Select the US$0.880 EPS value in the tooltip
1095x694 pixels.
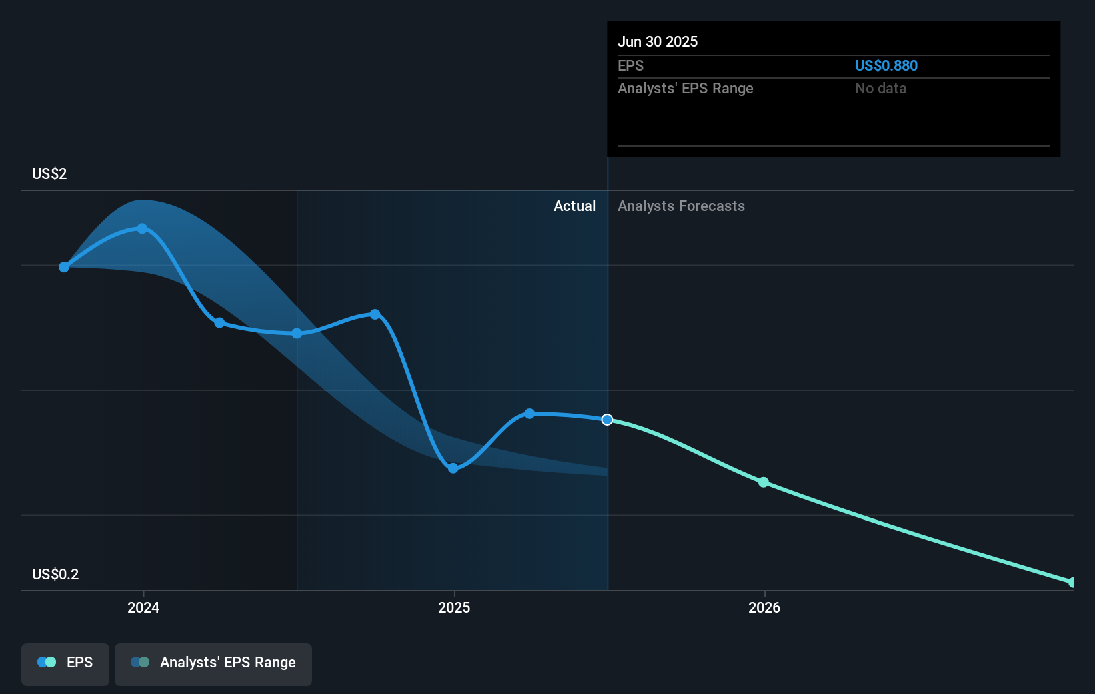(x=886, y=65)
